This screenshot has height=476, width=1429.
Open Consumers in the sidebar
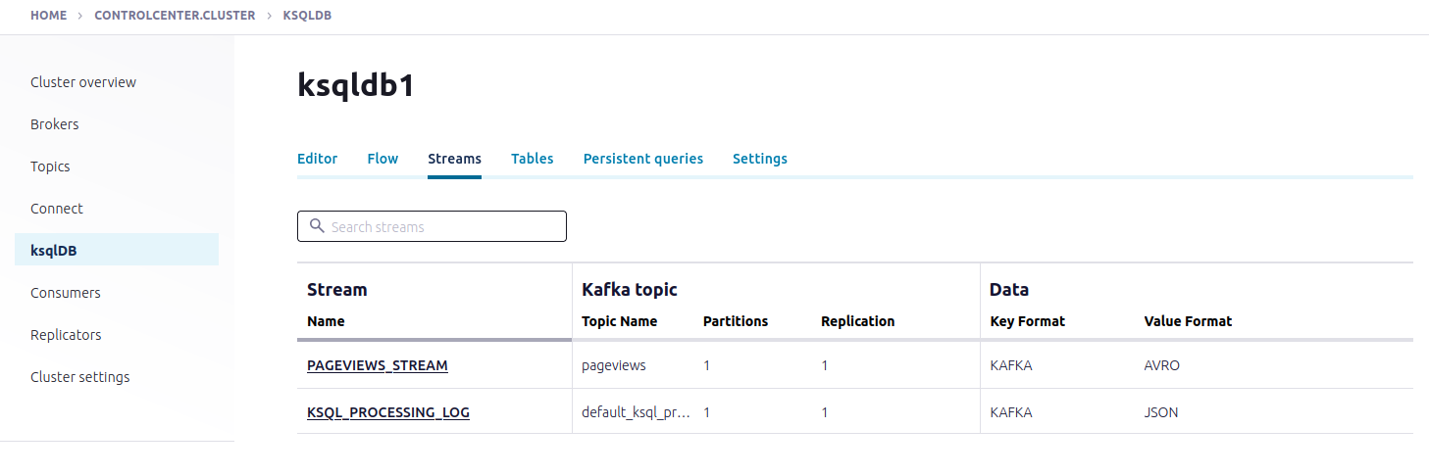(66, 293)
